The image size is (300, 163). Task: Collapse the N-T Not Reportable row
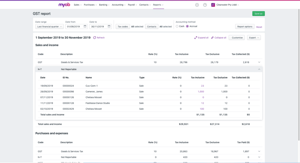tap(259, 69)
